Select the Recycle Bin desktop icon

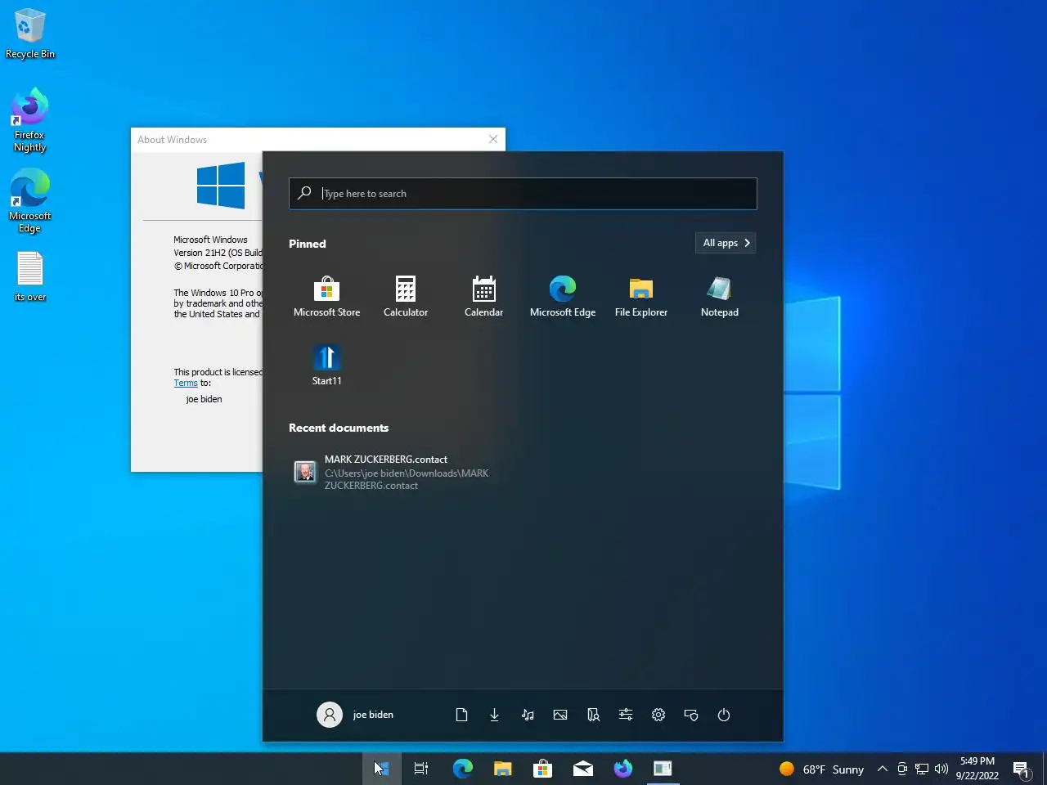click(30, 34)
